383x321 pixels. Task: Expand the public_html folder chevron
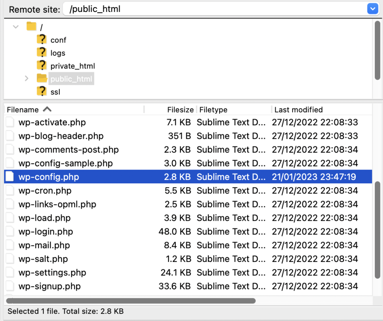pos(27,79)
